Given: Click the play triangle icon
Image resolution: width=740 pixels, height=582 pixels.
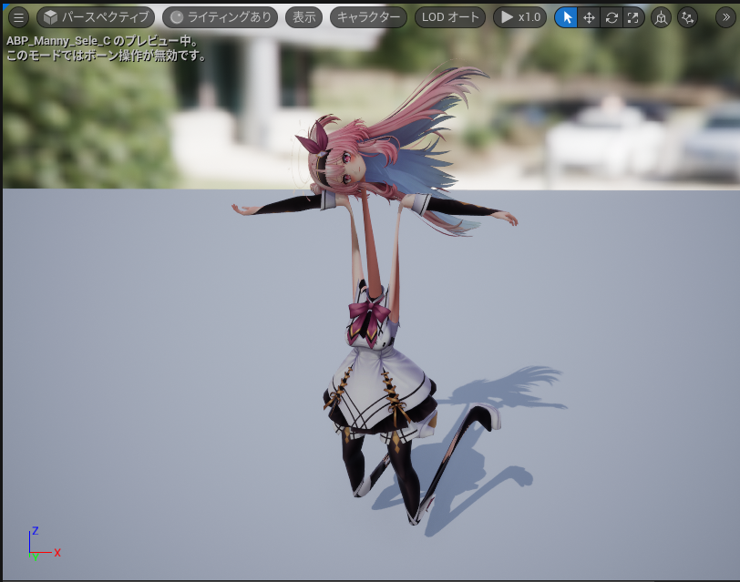Looking at the screenshot, I should click(x=507, y=17).
